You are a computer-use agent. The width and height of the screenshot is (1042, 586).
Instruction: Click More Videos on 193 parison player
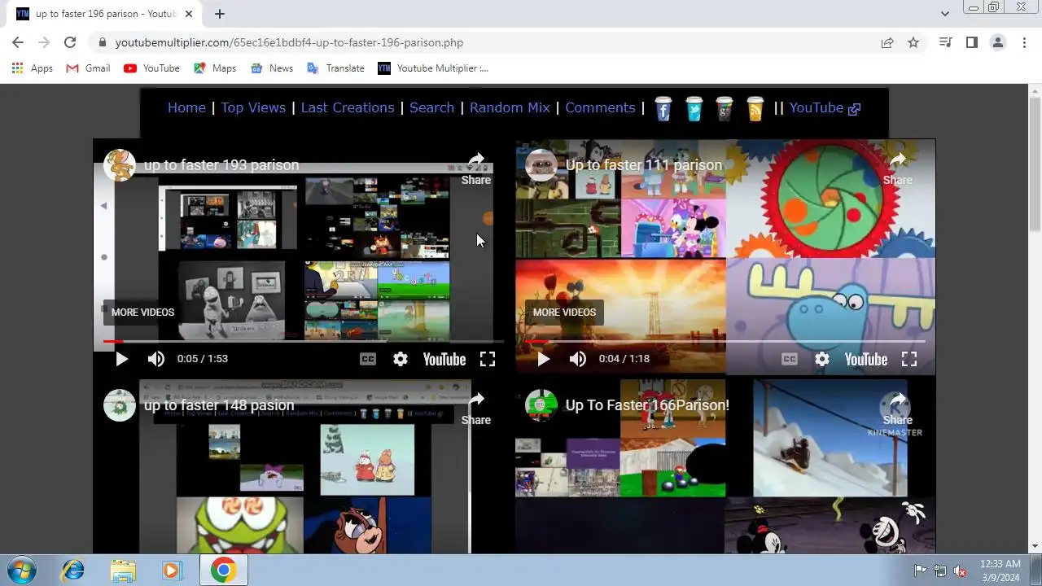tap(142, 313)
